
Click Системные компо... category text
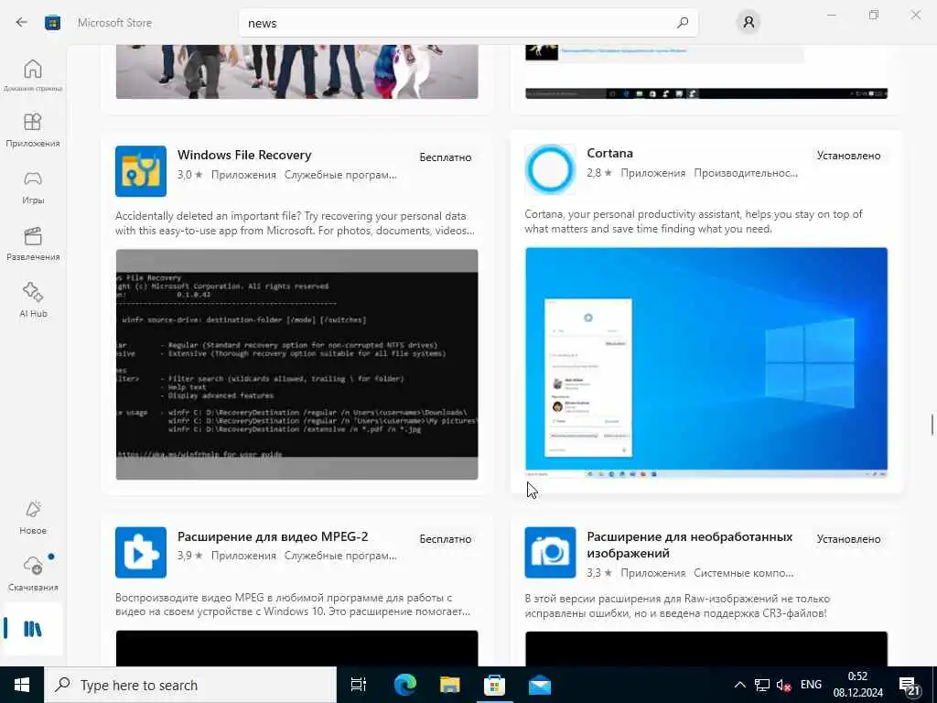tap(743, 573)
